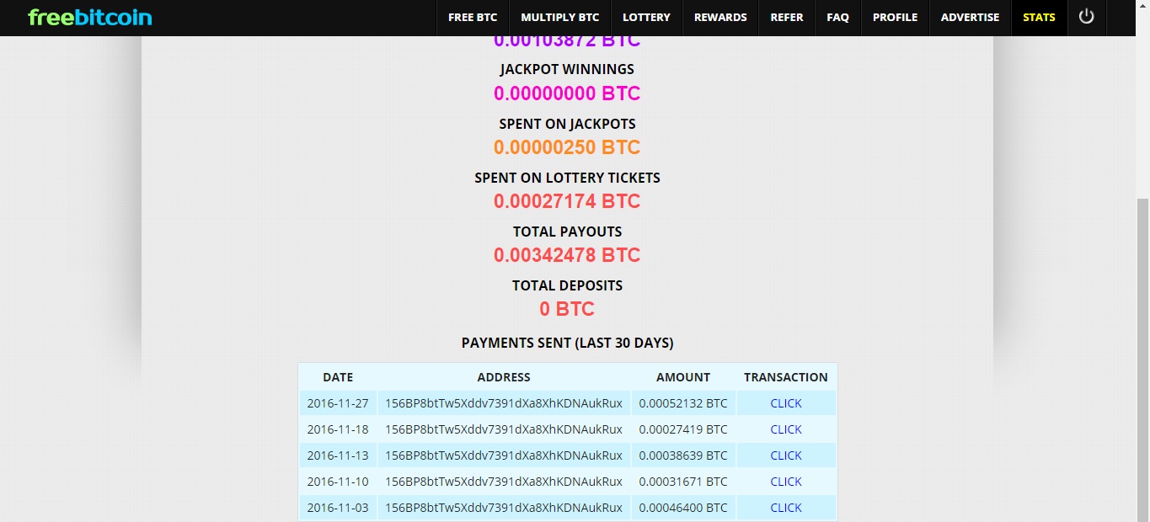Viewport: 1150px width, 522px height.
Task: Open the ADVERTISE page
Action: pyautogui.click(x=970, y=17)
